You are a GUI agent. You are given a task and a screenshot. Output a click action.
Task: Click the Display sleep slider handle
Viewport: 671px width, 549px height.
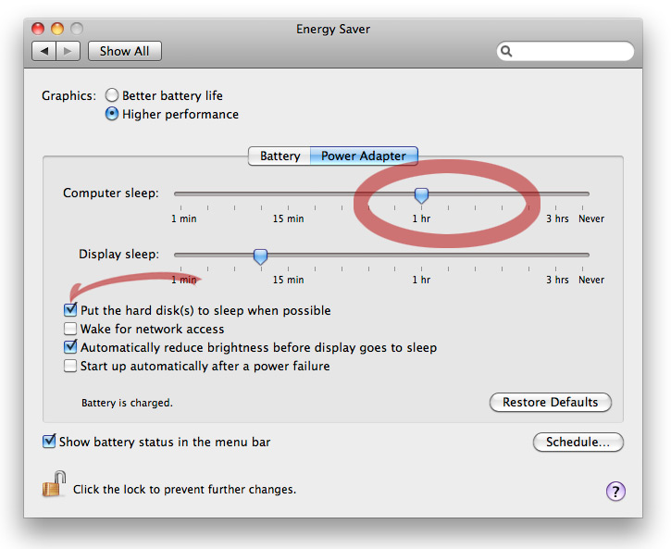coord(260,256)
